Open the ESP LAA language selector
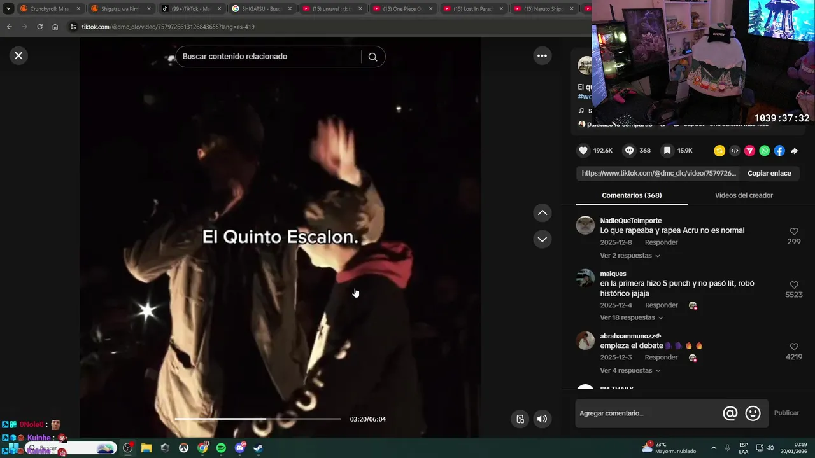Viewport: 815px width, 458px height. click(x=744, y=448)
